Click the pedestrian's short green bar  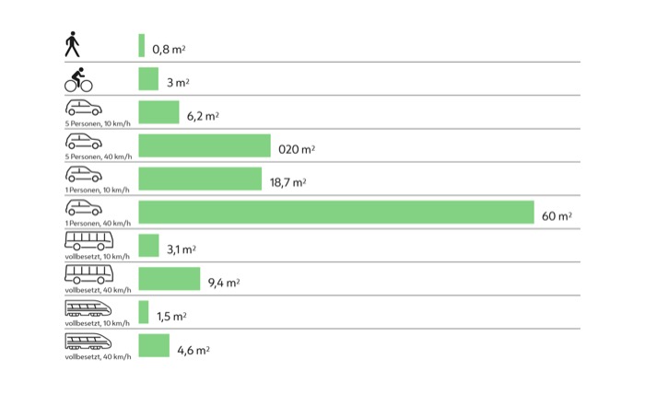pyautogui.click(x=142, y=46)
